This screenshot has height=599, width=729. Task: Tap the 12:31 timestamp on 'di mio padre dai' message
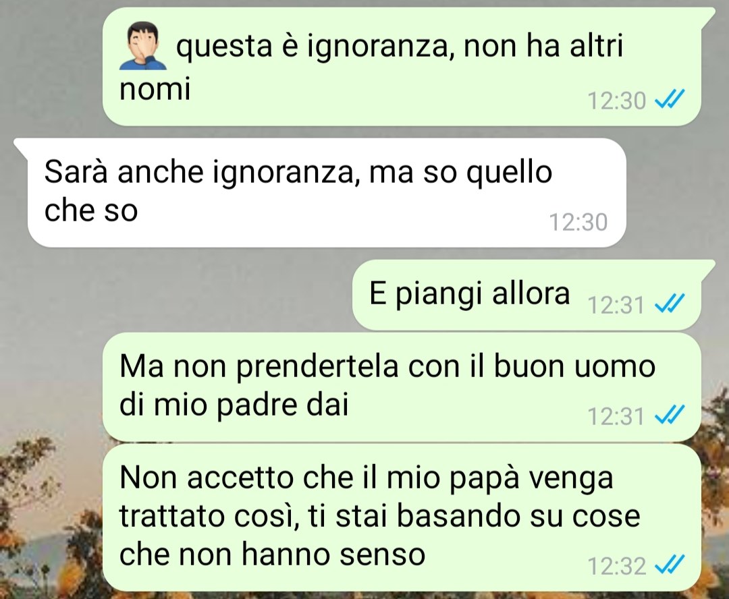pos(616,416)
